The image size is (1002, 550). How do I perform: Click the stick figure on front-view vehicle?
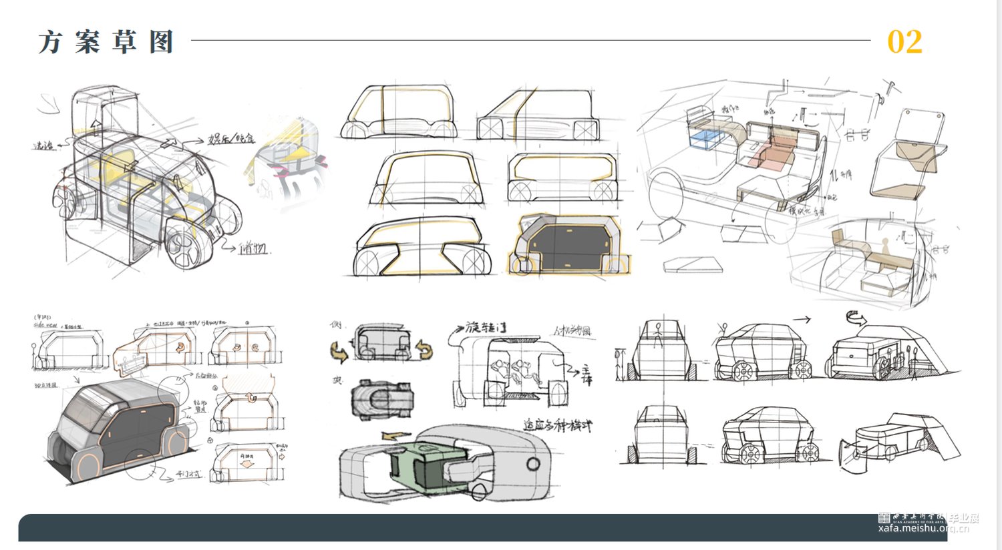(x=659, y=329)
